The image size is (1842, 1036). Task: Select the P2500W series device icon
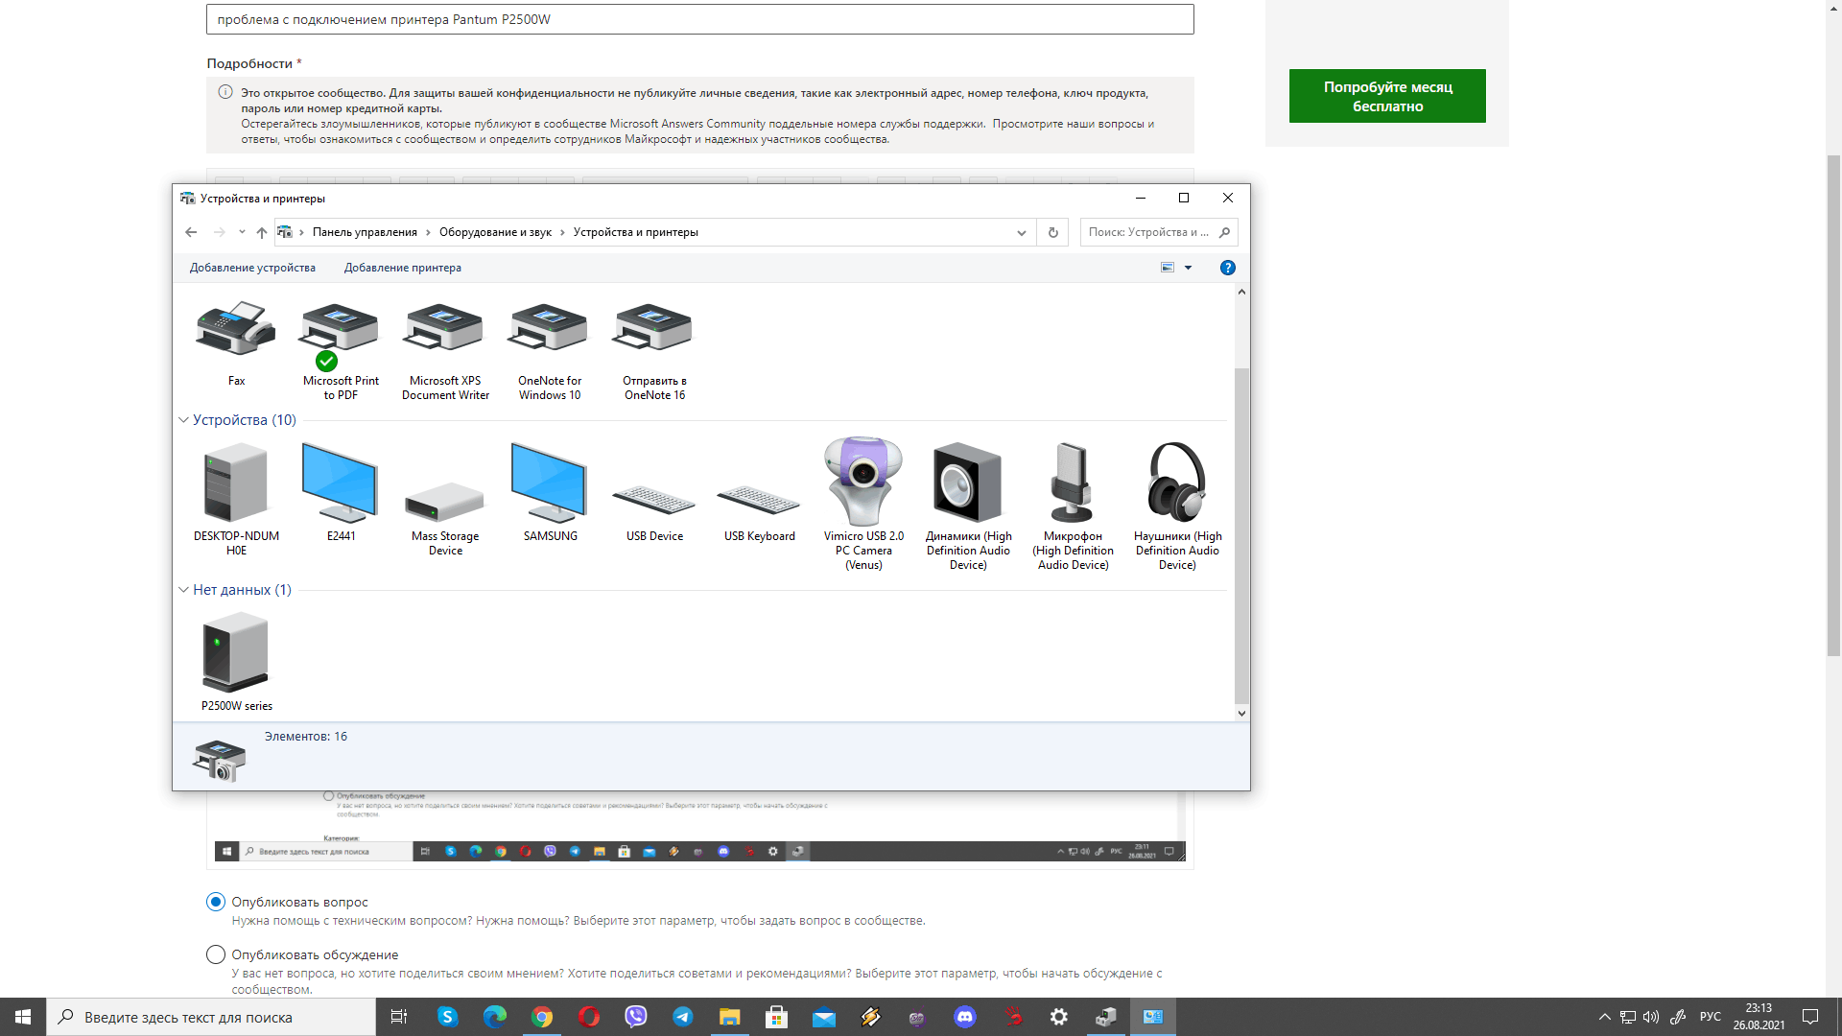(235, 651)
